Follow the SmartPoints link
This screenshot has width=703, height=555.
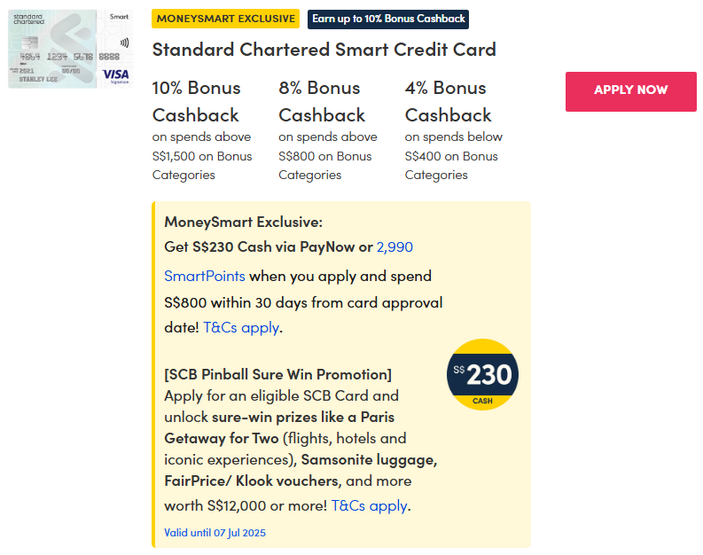pos(204,276)
